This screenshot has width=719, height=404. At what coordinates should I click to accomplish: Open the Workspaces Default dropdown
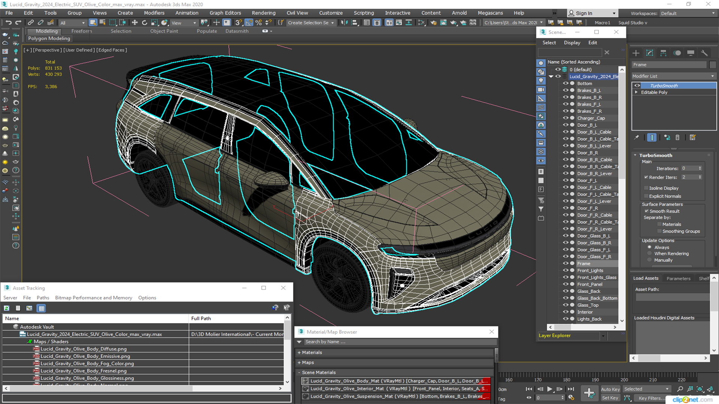[688, 13]
